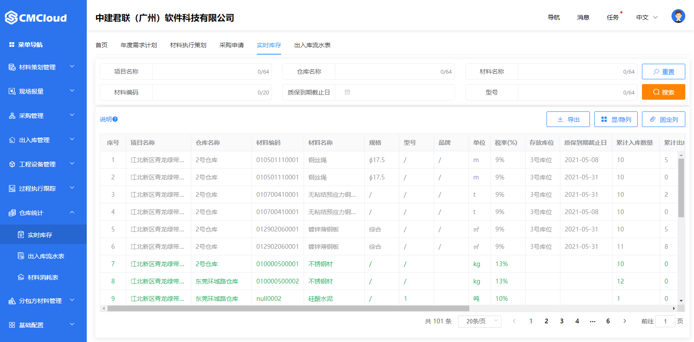
Task: Click the 导出 export button
Action: tap(568, 119)
